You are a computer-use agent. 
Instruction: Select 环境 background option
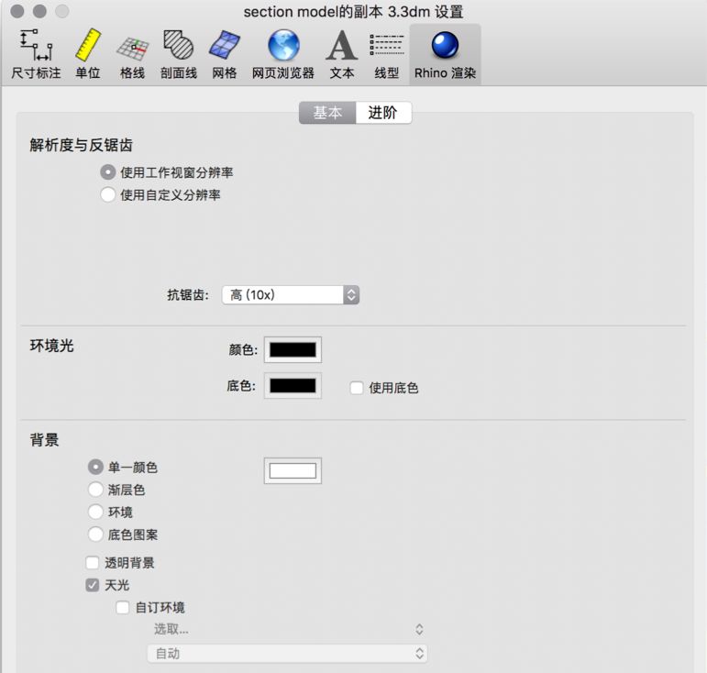[95, 512]
